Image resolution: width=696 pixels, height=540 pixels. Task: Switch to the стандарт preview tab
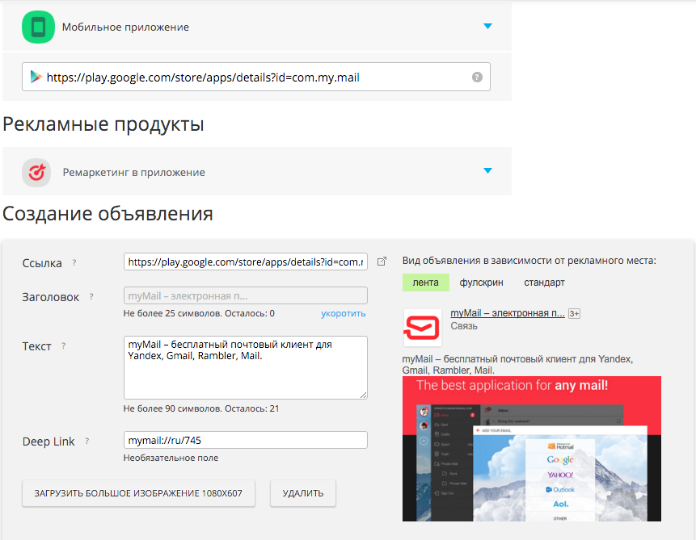(x=544, y=283)
